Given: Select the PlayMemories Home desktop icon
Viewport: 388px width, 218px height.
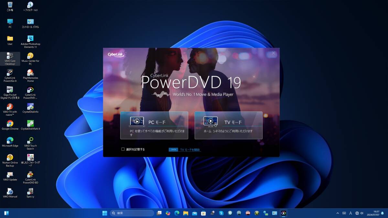Looking at the screenshot, I should pos(30,76).
